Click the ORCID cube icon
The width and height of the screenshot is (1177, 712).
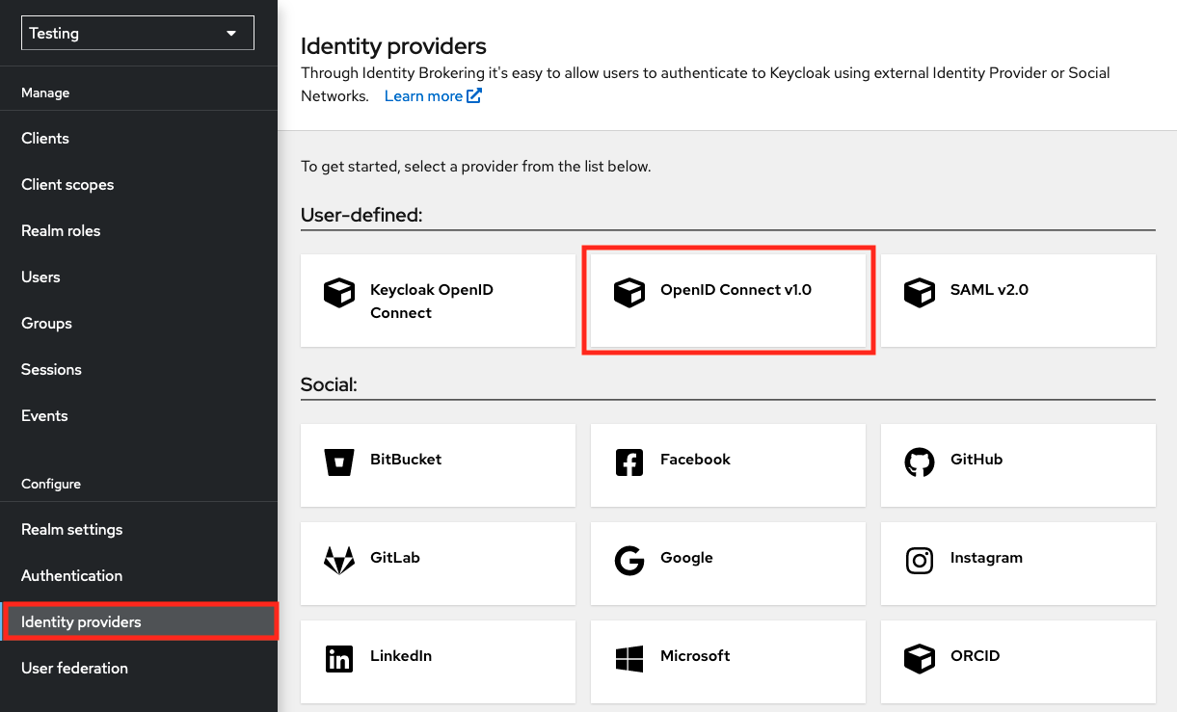click(920, 659)
